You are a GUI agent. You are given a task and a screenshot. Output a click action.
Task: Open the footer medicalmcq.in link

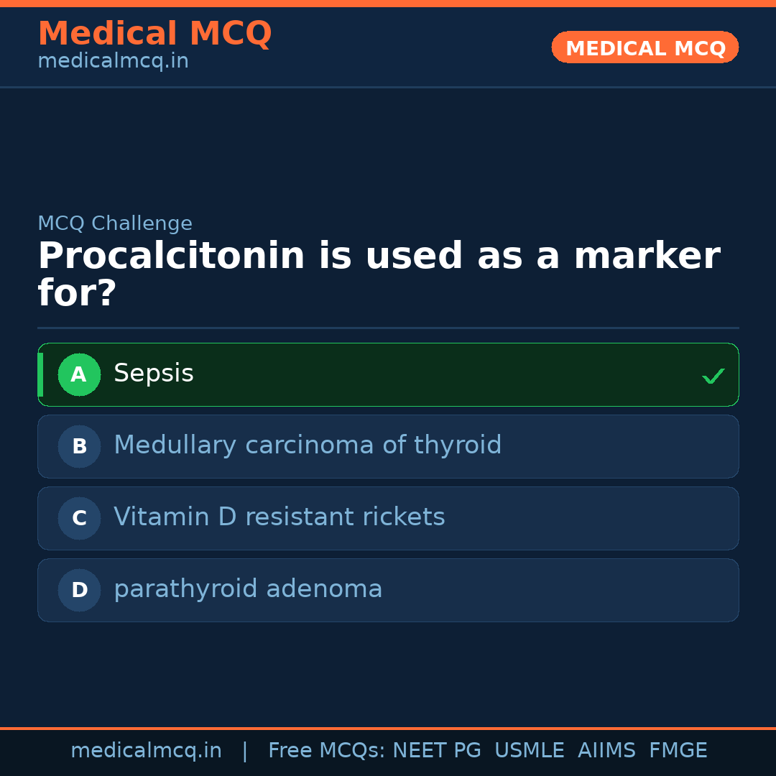tap(146, 751)
